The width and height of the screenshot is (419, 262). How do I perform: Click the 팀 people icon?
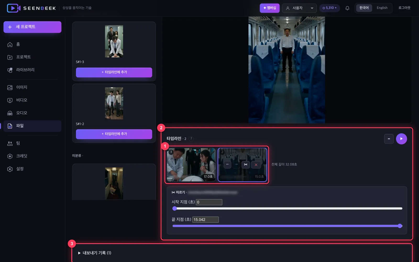[x=10, y=143]
